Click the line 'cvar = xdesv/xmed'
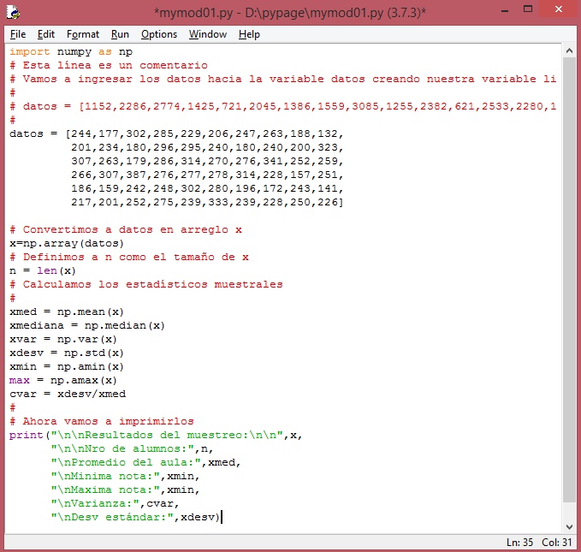581x552 pixels. [x=68, y=394]
